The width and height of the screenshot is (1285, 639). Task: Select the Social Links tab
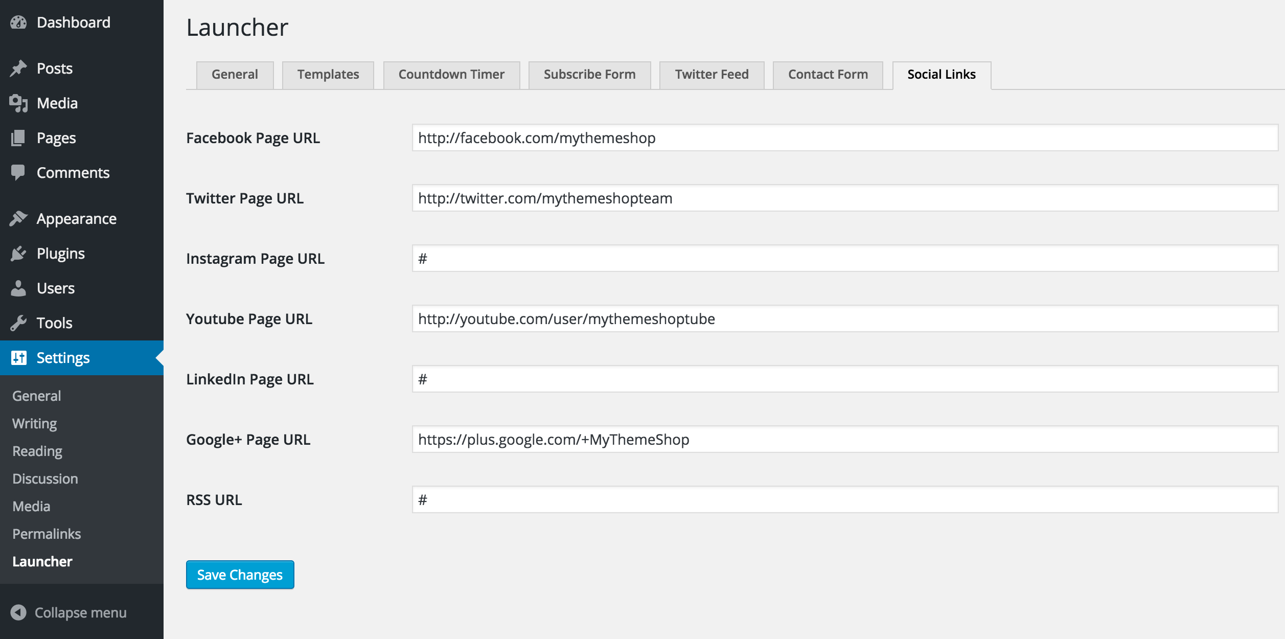(942, 75)
